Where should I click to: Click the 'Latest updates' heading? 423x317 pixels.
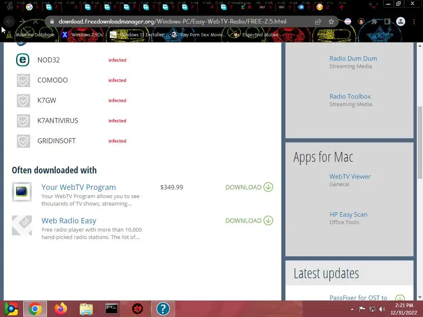(326, 273)
